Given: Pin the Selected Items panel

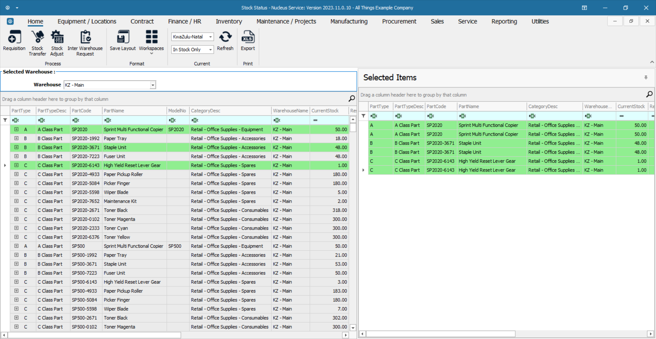Looking at the screenshot, I should tap(646, 78).
